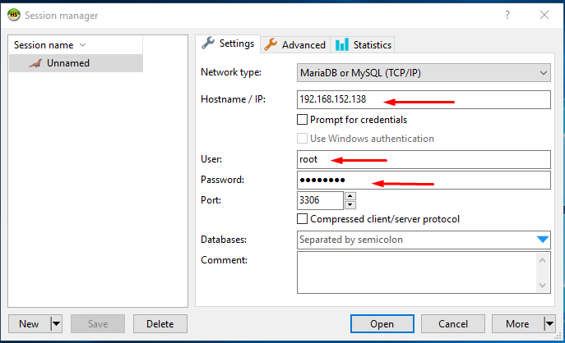
Task: Expand the Databases list blue arrow
Action: [542, 240]
